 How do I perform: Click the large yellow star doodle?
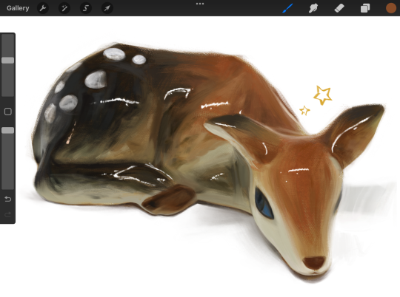(x=323, y=95)
